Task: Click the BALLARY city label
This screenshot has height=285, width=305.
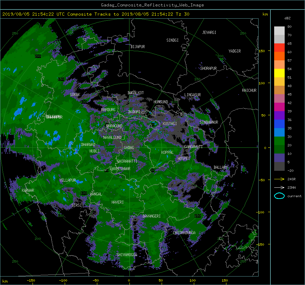Action: [x=221, y=167]
